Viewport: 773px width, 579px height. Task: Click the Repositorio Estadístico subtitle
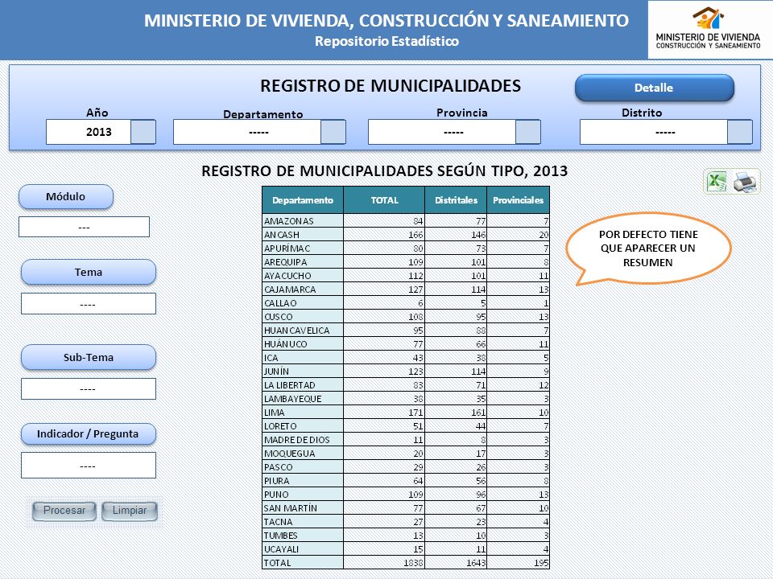click(x=387, y=41)
